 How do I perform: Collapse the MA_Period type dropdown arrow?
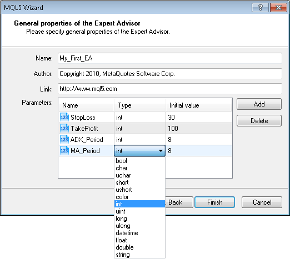tap(161, 151)
